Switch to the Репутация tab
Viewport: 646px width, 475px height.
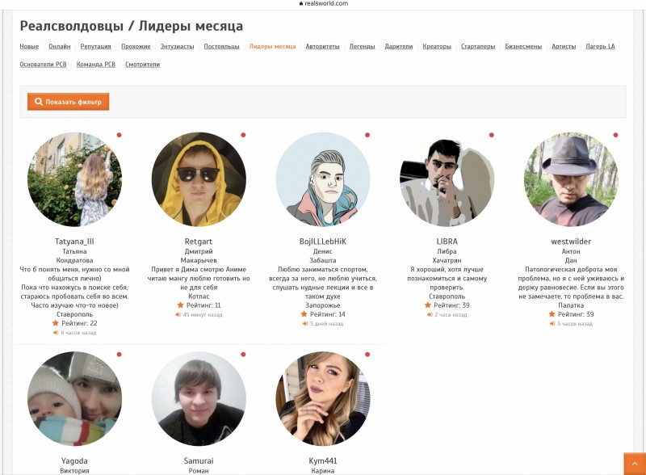(x=95, y=46)
